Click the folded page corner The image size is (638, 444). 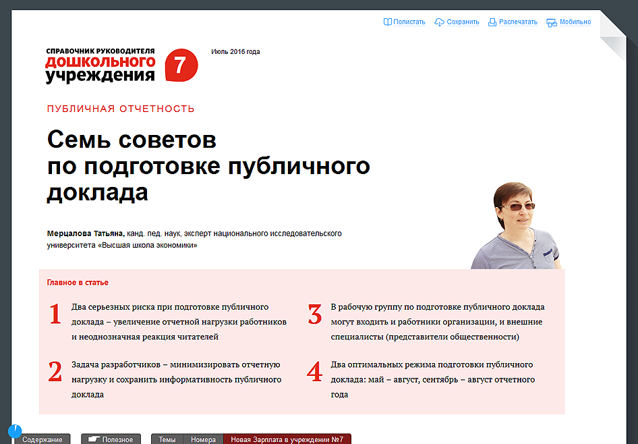(614, 36)
